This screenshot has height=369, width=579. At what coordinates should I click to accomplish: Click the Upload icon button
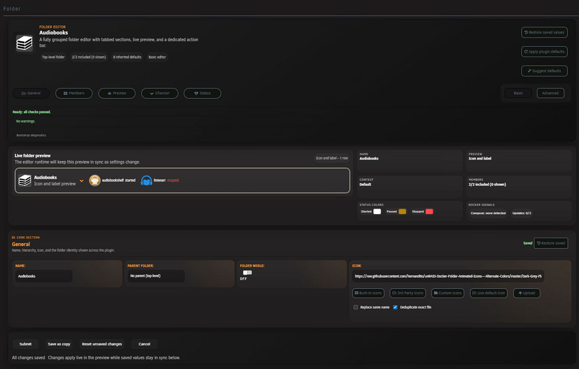526,293
